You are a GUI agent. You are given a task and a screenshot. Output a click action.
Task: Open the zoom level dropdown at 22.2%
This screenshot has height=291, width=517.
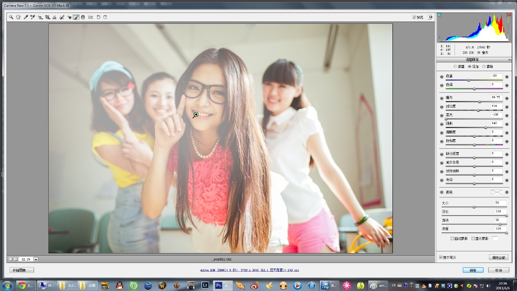36,259
